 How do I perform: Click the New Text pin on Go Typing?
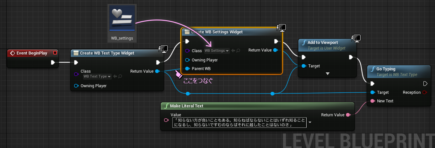372,101
